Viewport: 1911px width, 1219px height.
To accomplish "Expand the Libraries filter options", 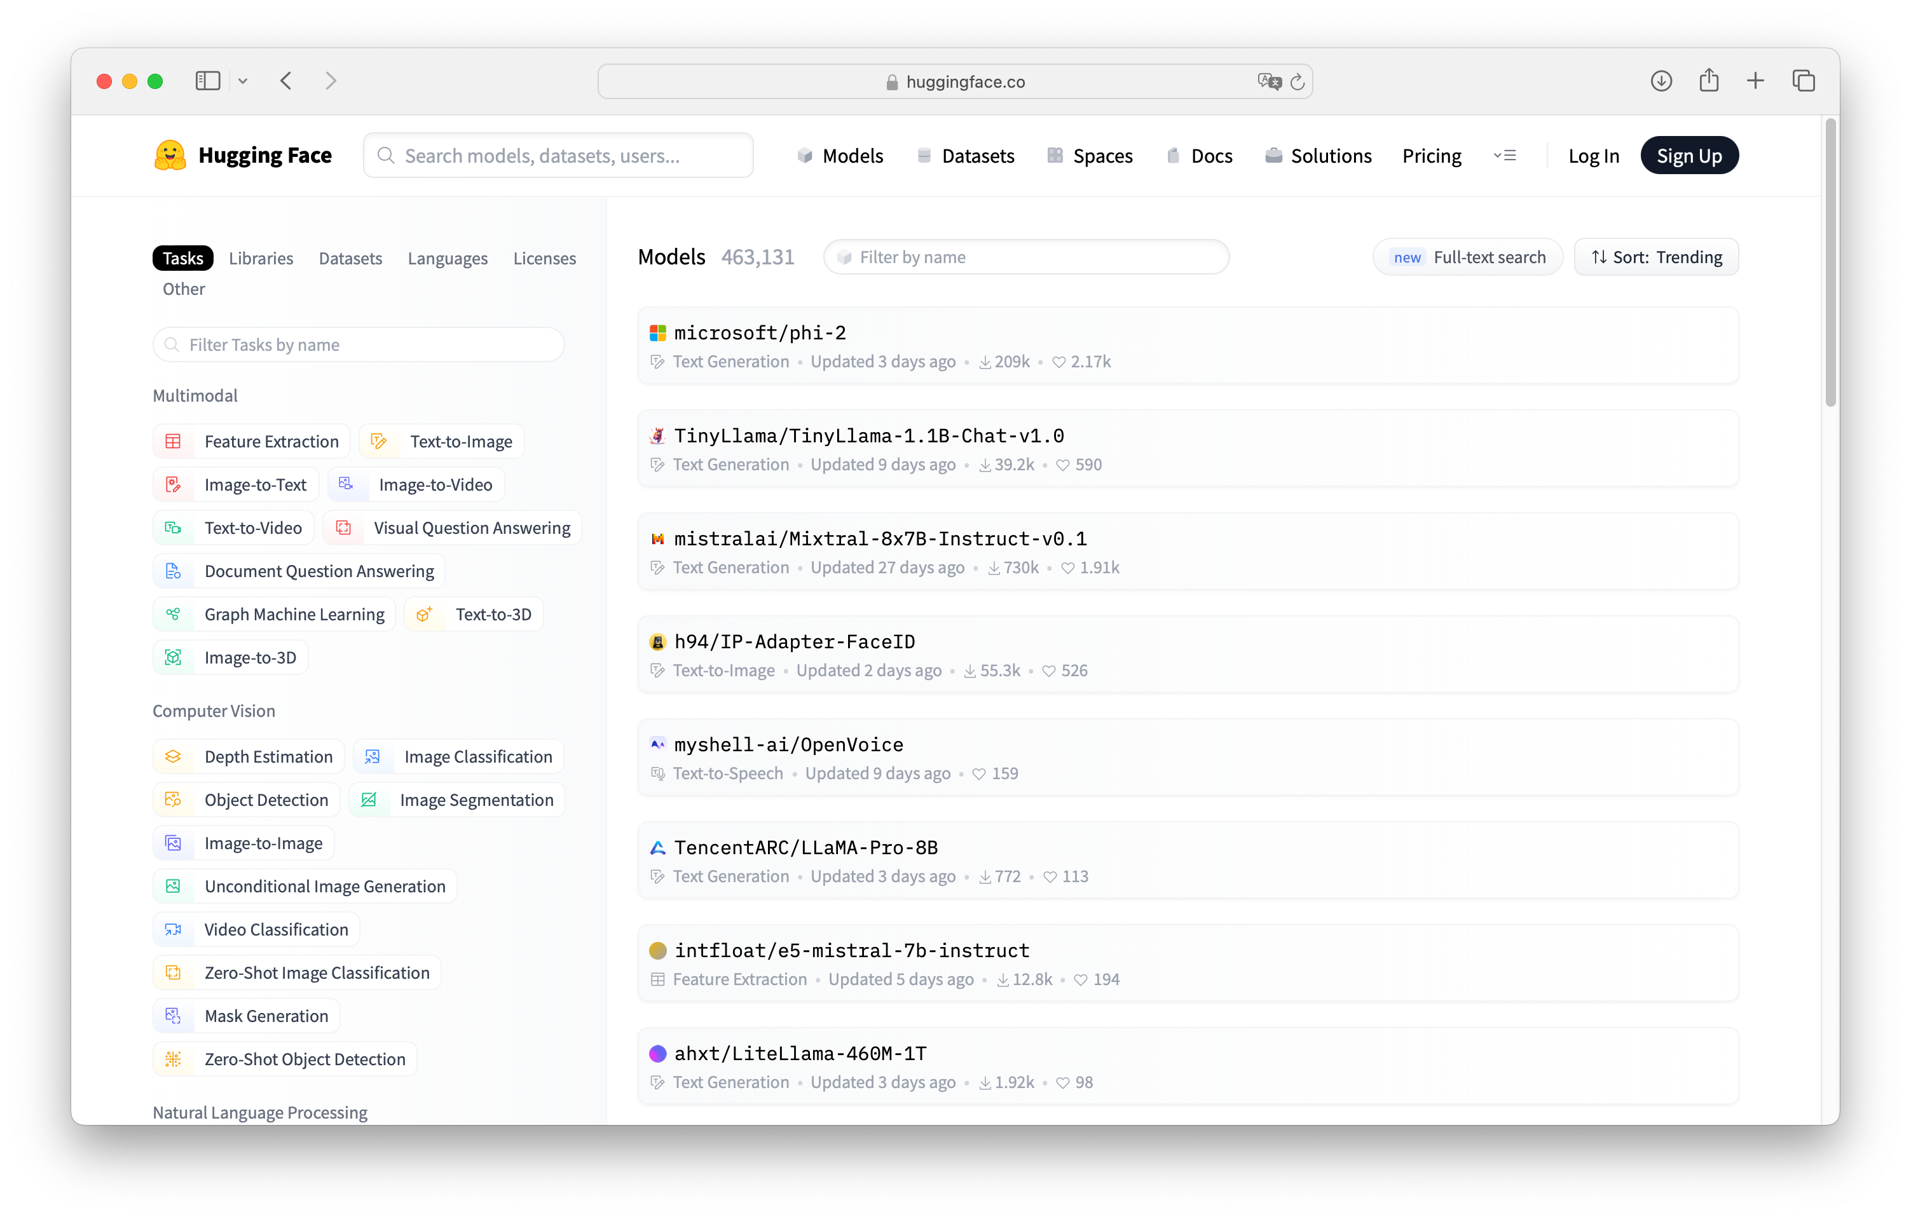I will (x=261, y=258).
